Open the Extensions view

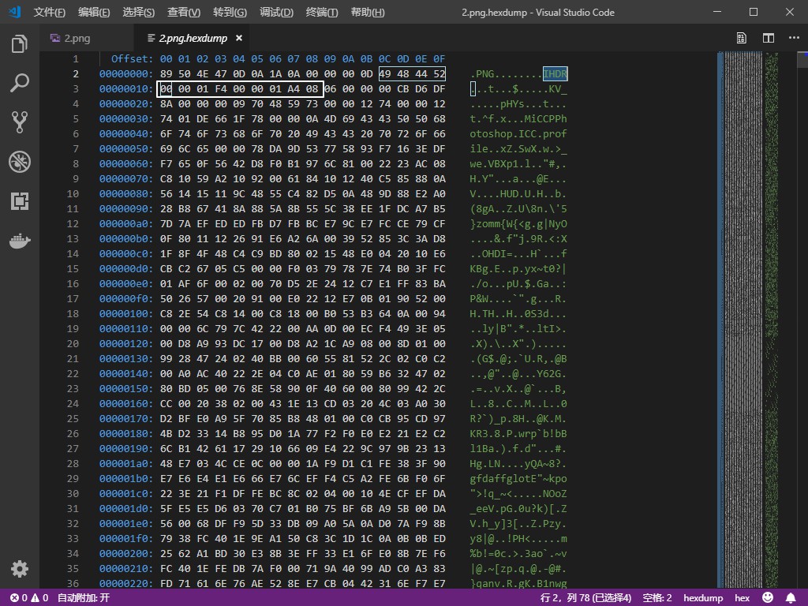pos(20,201)
